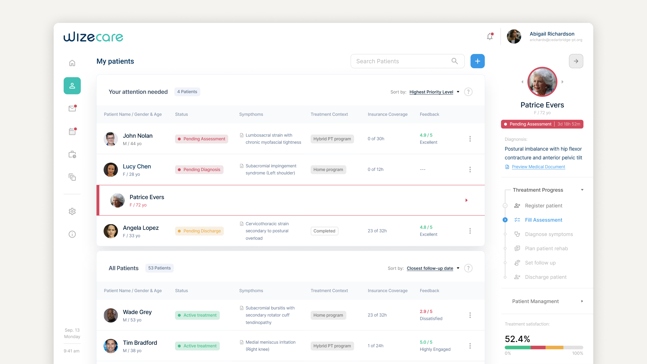Image resolution: width=647 pixels, height=364 pixels.
Task: Click Wade Grey's Active treatment status
Action: (x=197, y=315)
